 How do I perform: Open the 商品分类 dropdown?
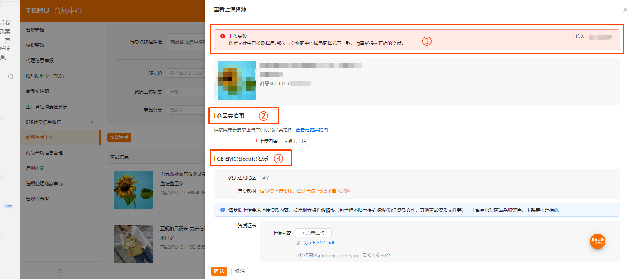tap(186, 110)
